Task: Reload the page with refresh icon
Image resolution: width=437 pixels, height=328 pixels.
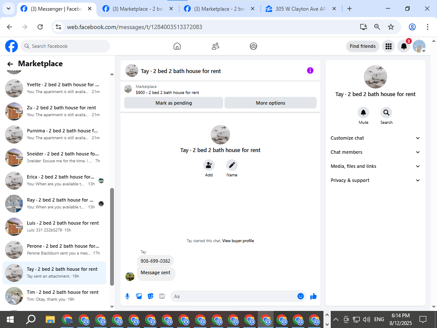Action: coord(40,27)
